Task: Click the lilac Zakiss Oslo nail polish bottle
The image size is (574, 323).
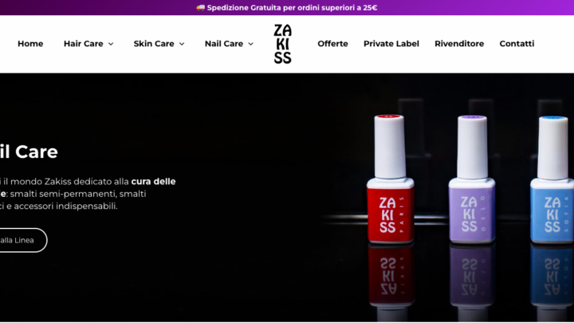Action: [x=472, y=179]
